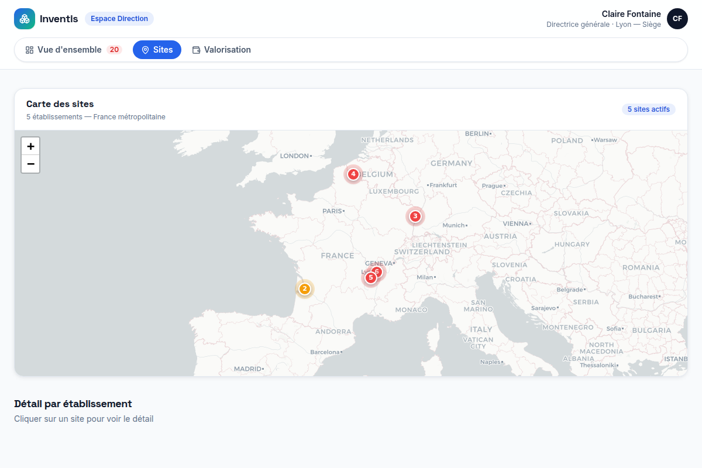This screenshot has width=702, height=468.
Task: Open the CF user avatar
Action: pos(677,19)
